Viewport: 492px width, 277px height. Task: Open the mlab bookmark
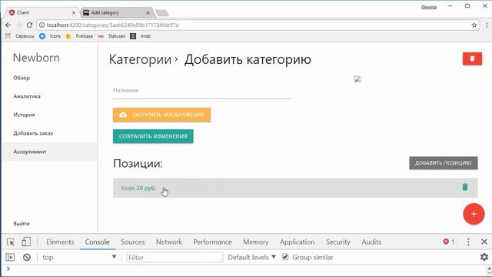tap(141, 36)
